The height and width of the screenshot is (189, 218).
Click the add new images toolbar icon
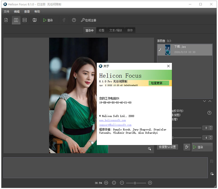point(6,20)
